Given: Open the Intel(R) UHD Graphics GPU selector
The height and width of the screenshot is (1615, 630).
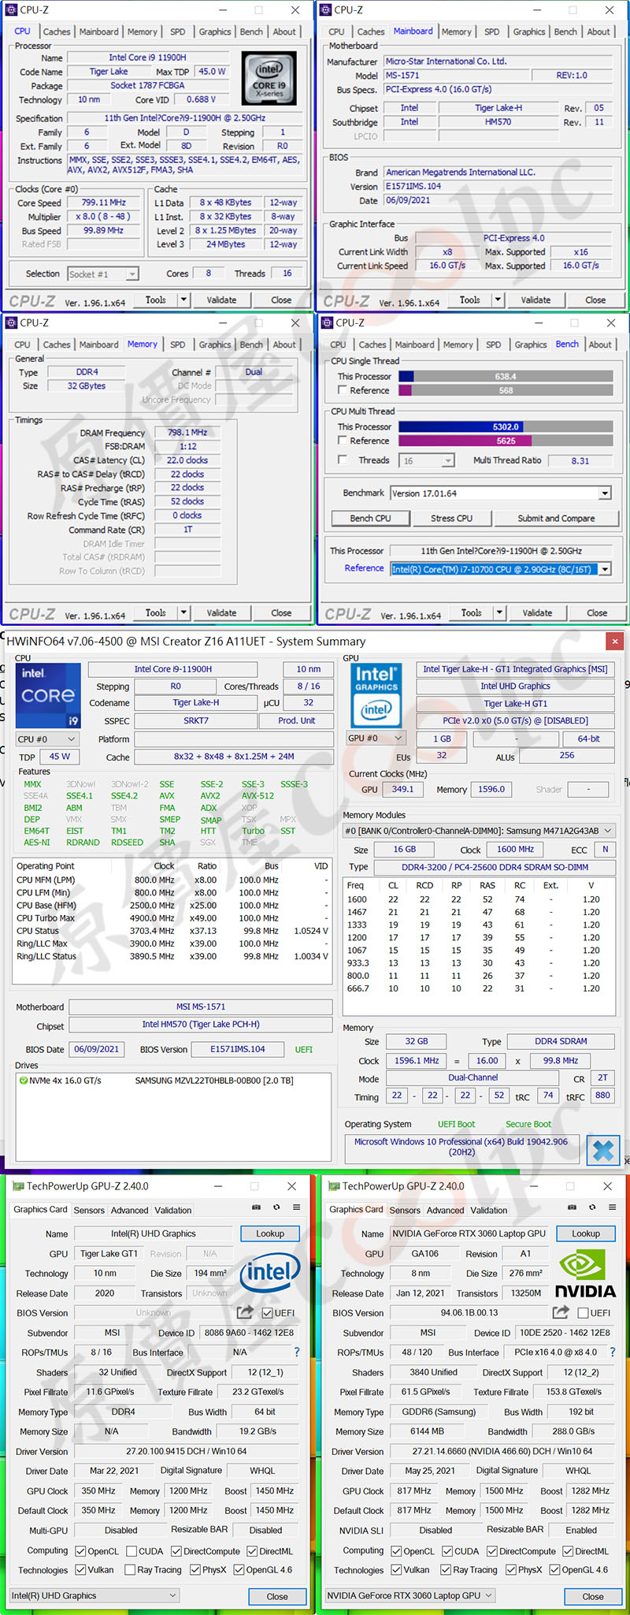Looking at the screenshot, I should [94, 1595].
